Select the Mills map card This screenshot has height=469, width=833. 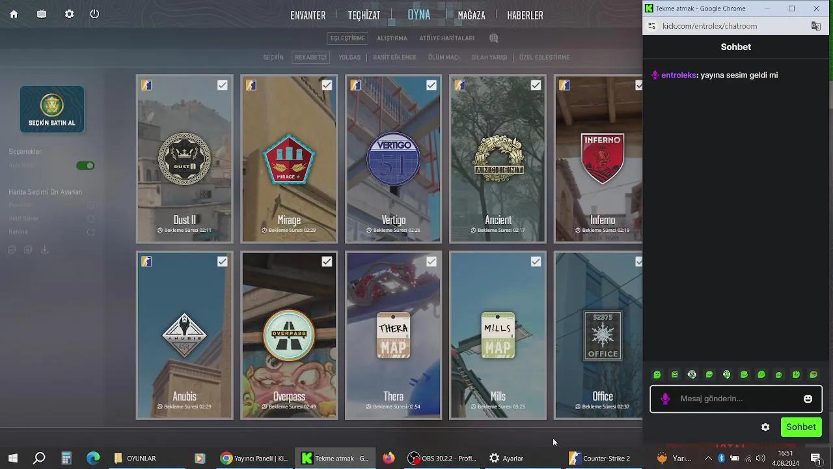(498, 335)
